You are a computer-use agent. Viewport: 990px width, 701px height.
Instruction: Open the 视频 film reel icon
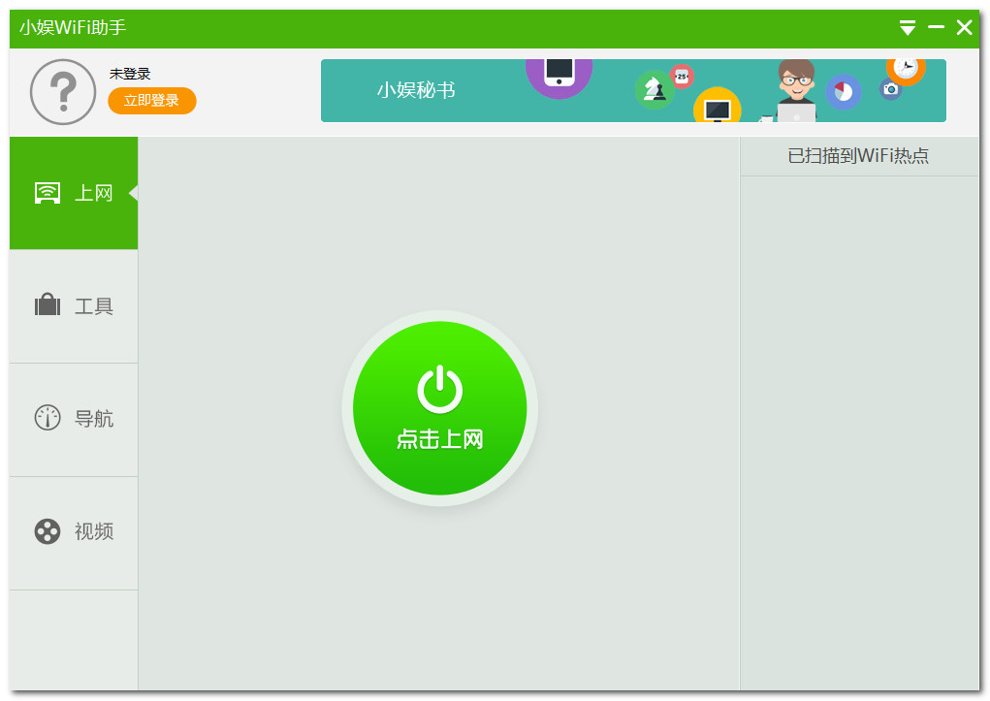47,531
